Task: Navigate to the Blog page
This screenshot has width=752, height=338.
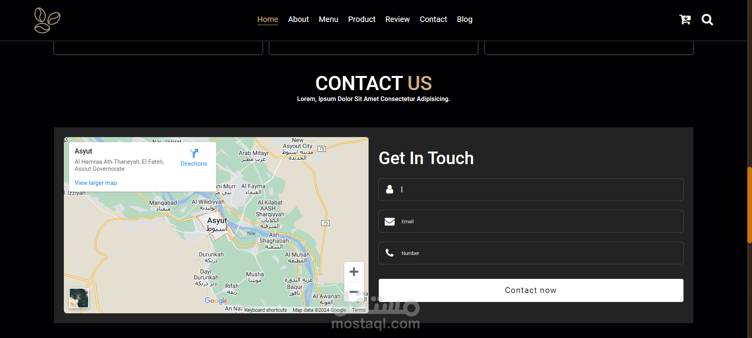Action: [x=465, y=19]
